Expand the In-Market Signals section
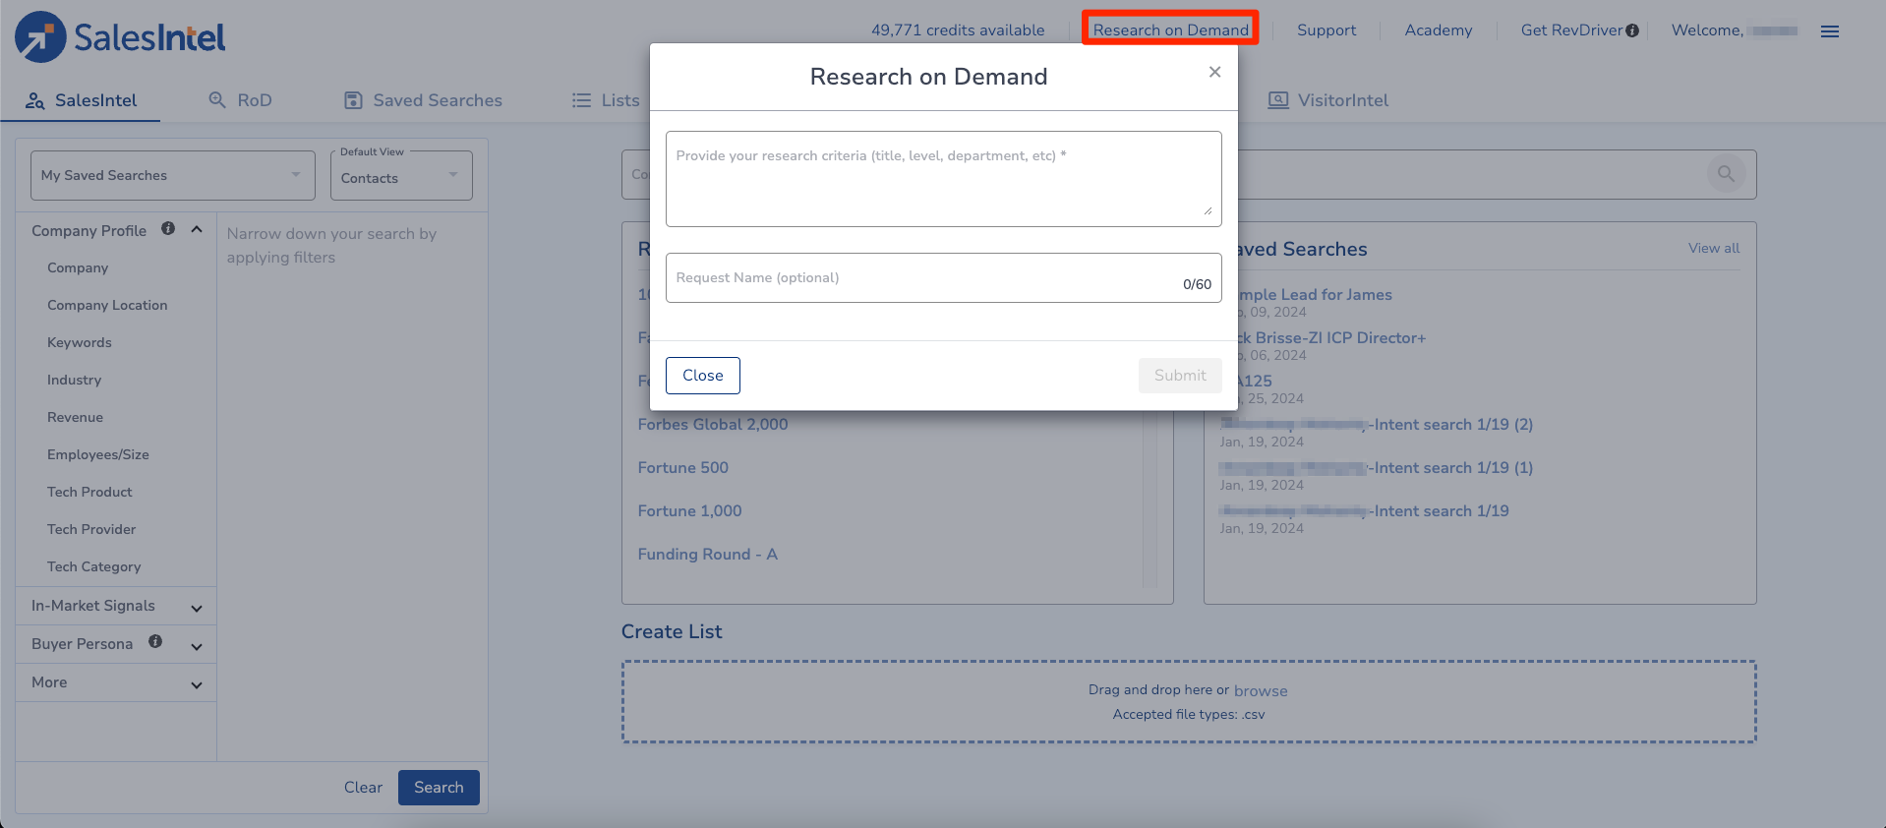 click(197, 609)
